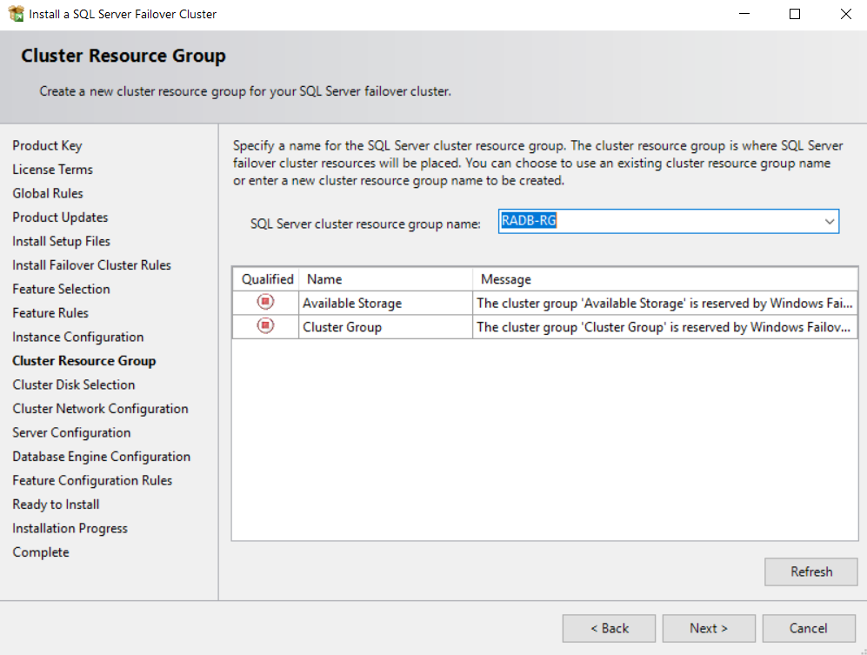Select Global Rules in the sidebar
This screenshot has height=655, width=867.
point(48,193)
